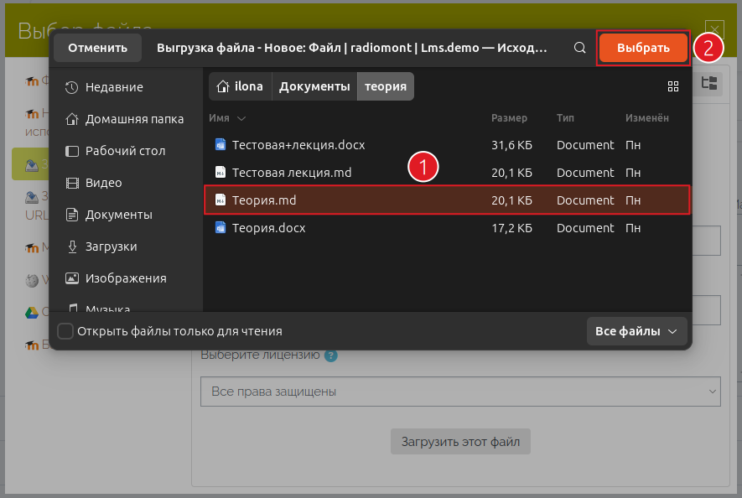The height and width of the screenshot is (498, 742).
Task: Select the file Теория.md
Action: coord(264,200)
